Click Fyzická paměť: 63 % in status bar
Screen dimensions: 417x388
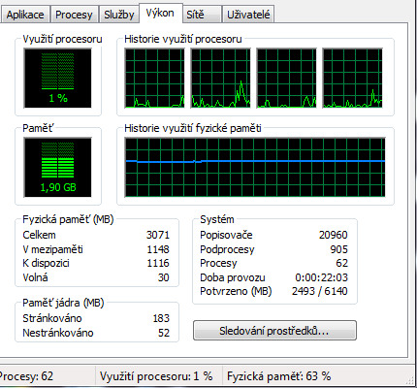[x=278, y=376]
